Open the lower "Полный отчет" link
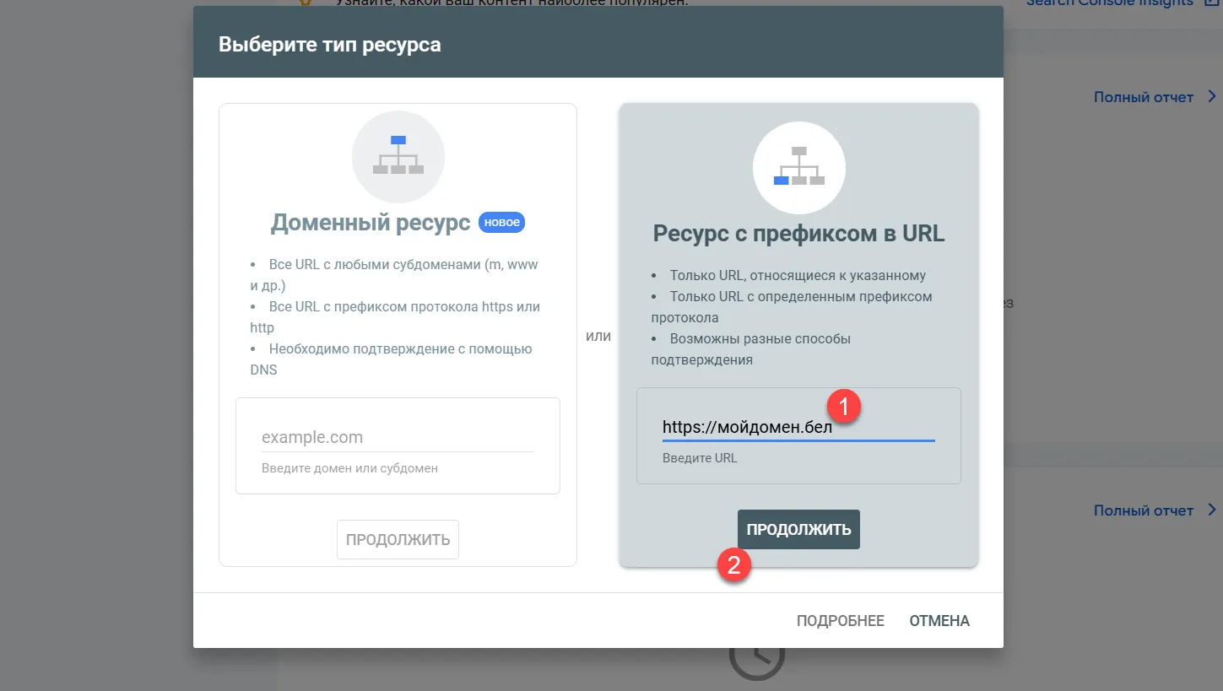Image resolution: width=1223 pixels, height=691 pixels. (1143, 510)
